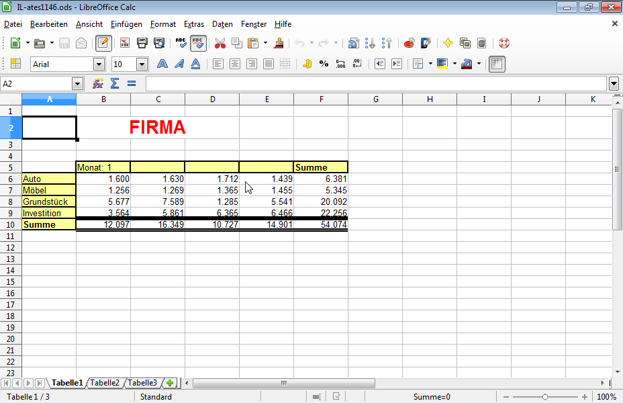Open a file with the folder icon
This screenshot has width=623, height=403.
(x=40, y=43)
